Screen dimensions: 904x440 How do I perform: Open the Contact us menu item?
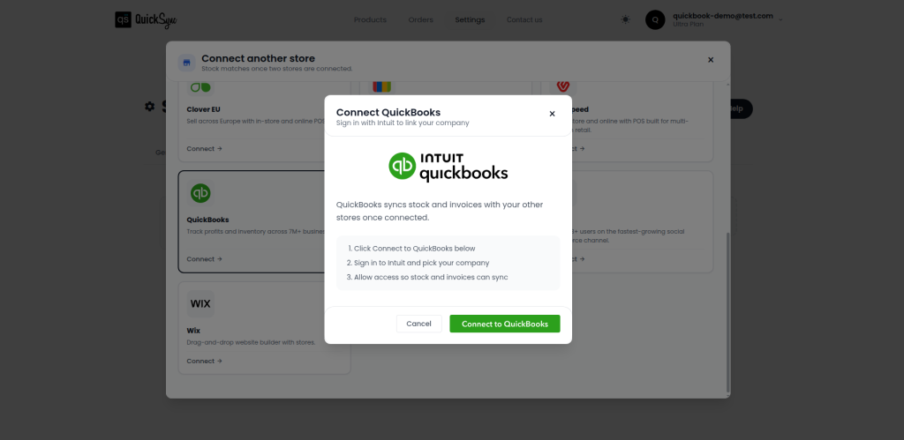524,19
